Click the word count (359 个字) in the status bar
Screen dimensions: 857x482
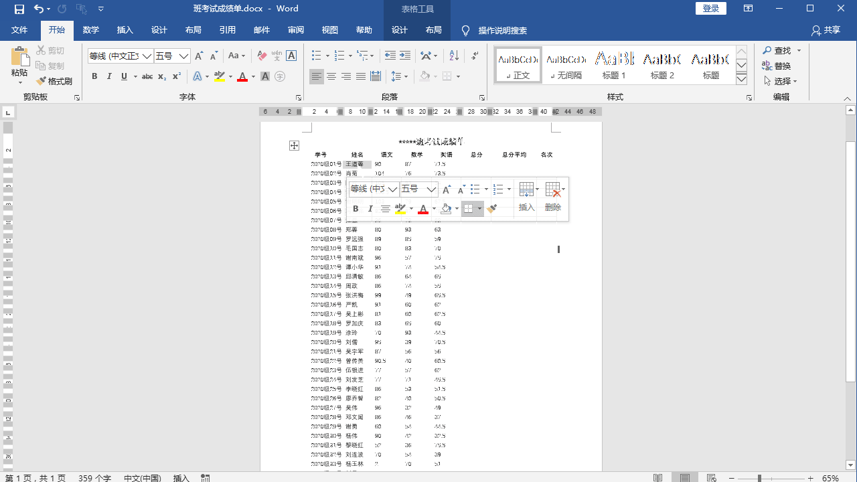click(x=94, y=478)
